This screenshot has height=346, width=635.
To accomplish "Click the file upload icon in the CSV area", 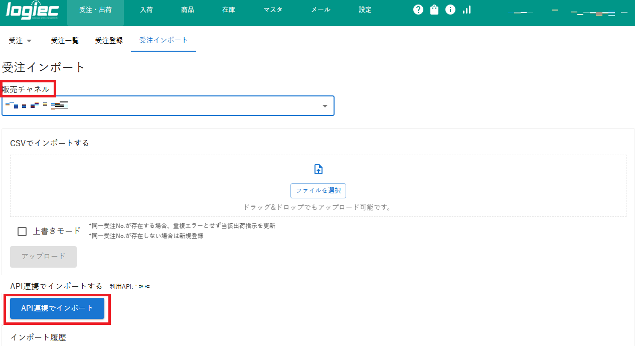I will pos(318,169).
